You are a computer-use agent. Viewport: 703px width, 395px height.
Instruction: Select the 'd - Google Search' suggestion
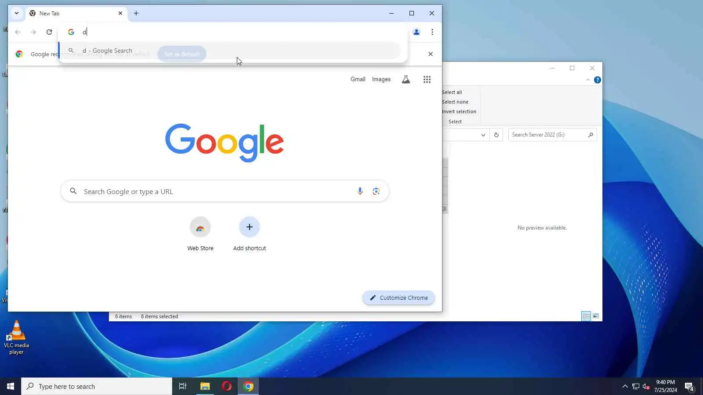click(x=231, y=50)
